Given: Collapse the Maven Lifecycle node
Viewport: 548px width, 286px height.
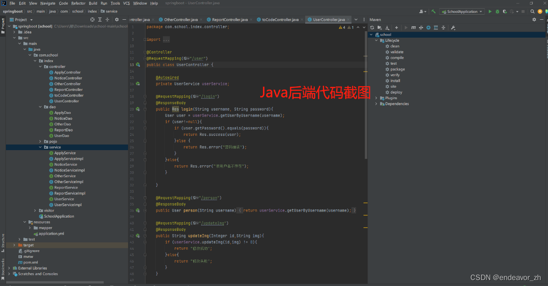Looking at the screenshot, I should pyautogui.click(x=376, y=40).
